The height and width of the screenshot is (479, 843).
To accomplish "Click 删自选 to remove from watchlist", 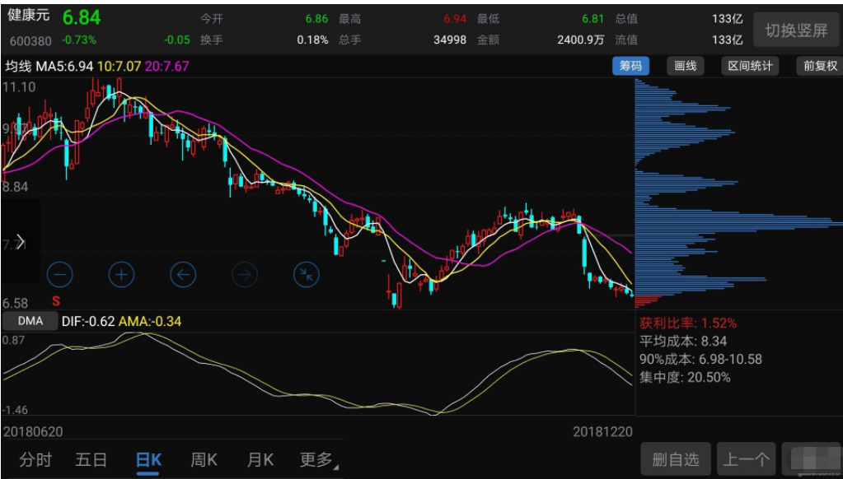I will pyautogui.click(x=676, y=459).
